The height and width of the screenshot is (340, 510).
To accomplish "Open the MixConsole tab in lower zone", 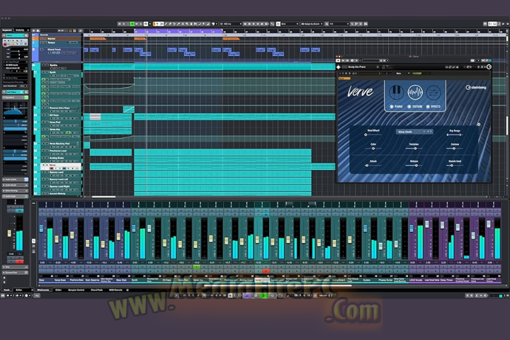I will (x=43, y=290).
